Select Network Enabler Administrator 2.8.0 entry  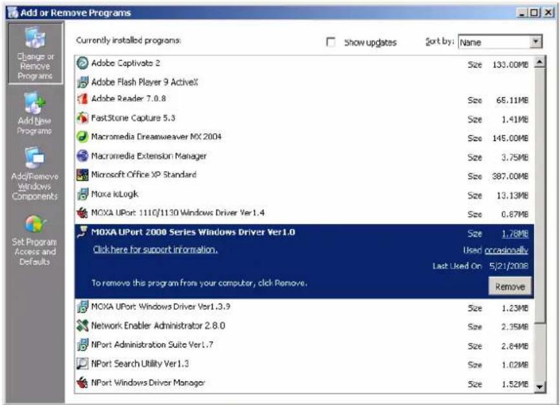click(304, 326)
